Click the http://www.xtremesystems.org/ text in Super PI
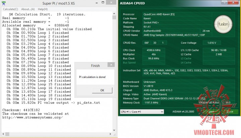Screen dimensions: 241x138 (x=32, y=117)
